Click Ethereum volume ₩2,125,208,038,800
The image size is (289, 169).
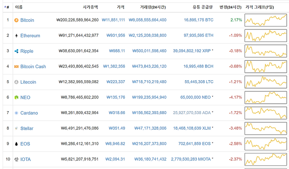click(x=147, y=35)
